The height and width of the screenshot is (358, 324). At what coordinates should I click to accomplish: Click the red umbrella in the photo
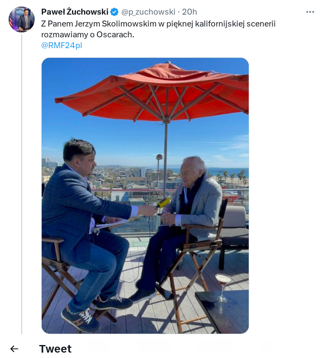point(152,92)
